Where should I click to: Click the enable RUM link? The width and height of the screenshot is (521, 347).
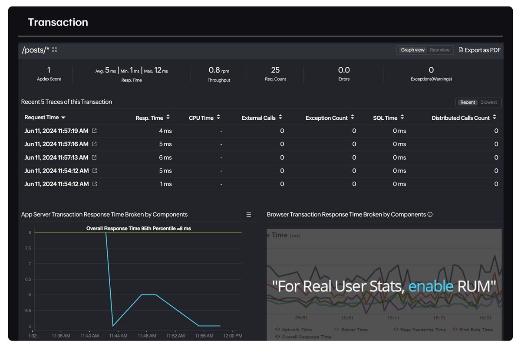[x=431, y=286]
